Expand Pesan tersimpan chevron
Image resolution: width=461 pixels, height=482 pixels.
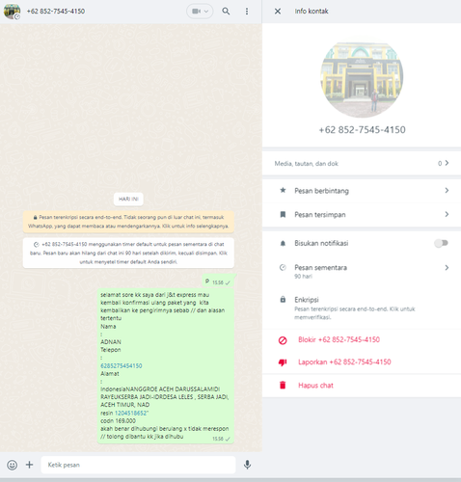click(447, 214)
